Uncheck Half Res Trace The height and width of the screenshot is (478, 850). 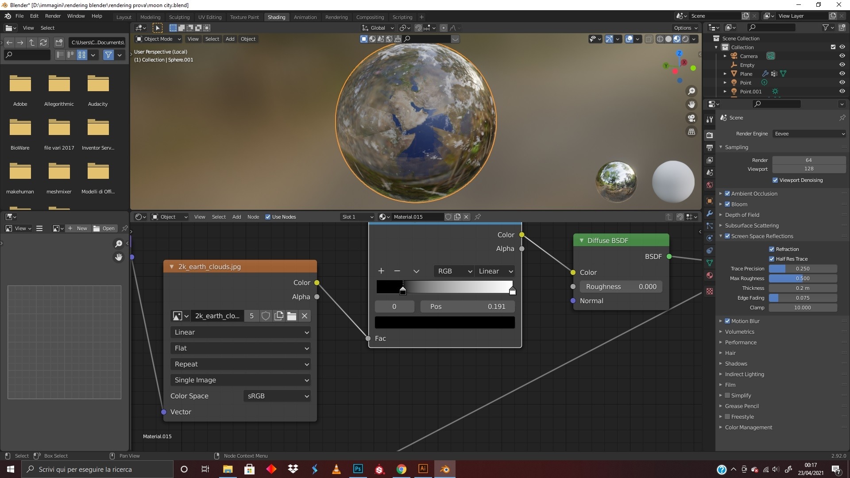(772, 259)
